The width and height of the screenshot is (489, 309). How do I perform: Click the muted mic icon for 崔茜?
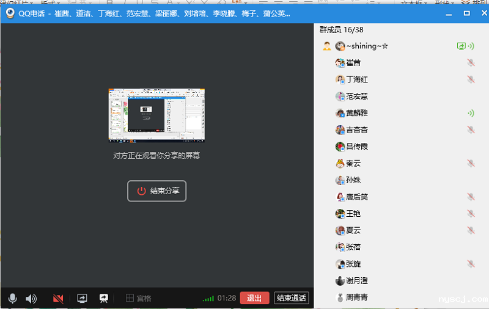click(x=471, y=63)
